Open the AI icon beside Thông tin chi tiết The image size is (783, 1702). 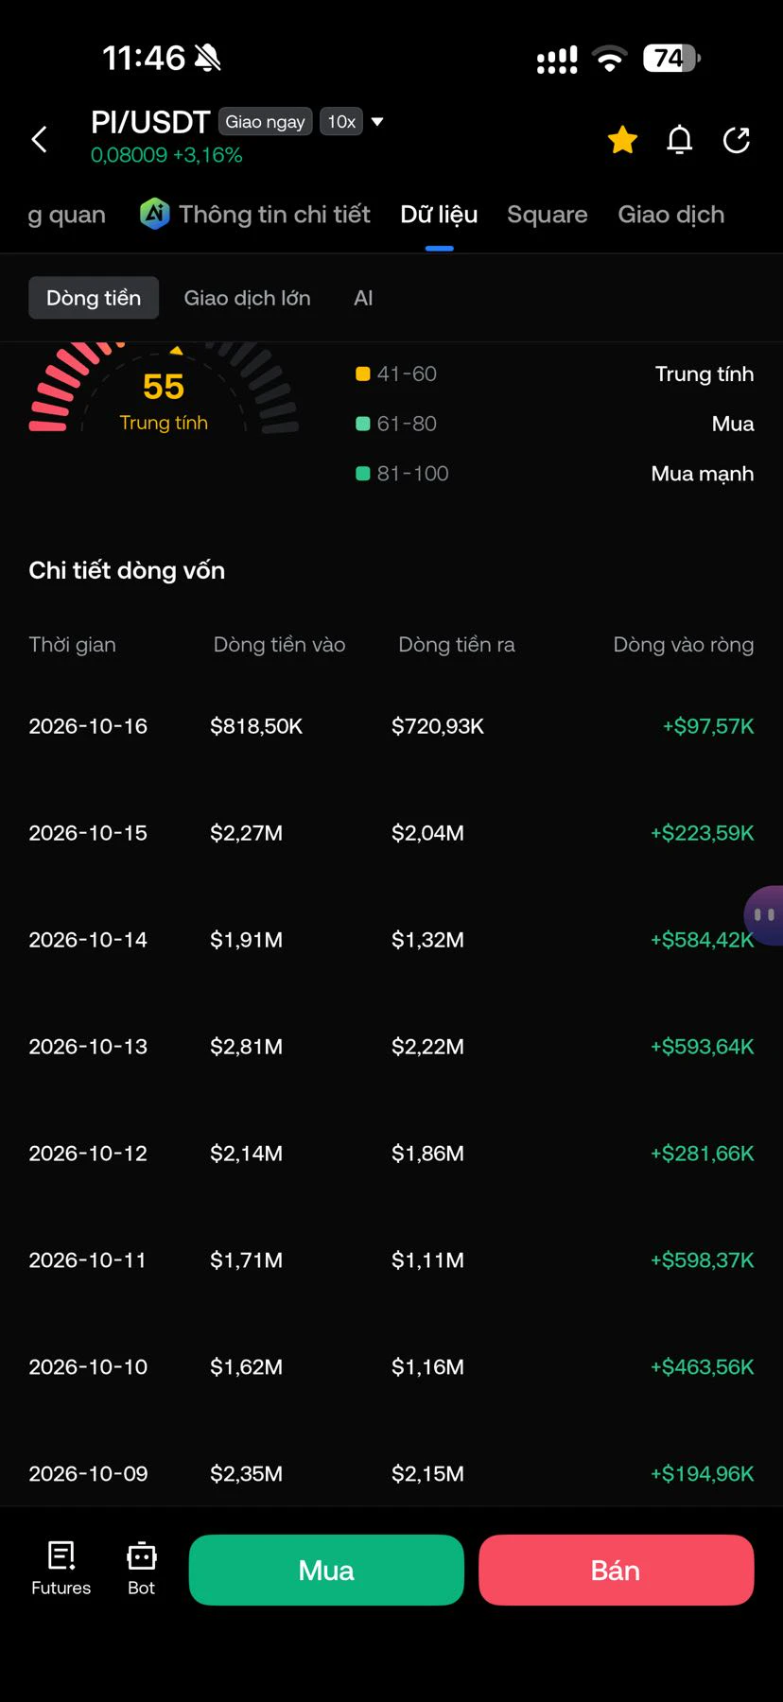155,214
